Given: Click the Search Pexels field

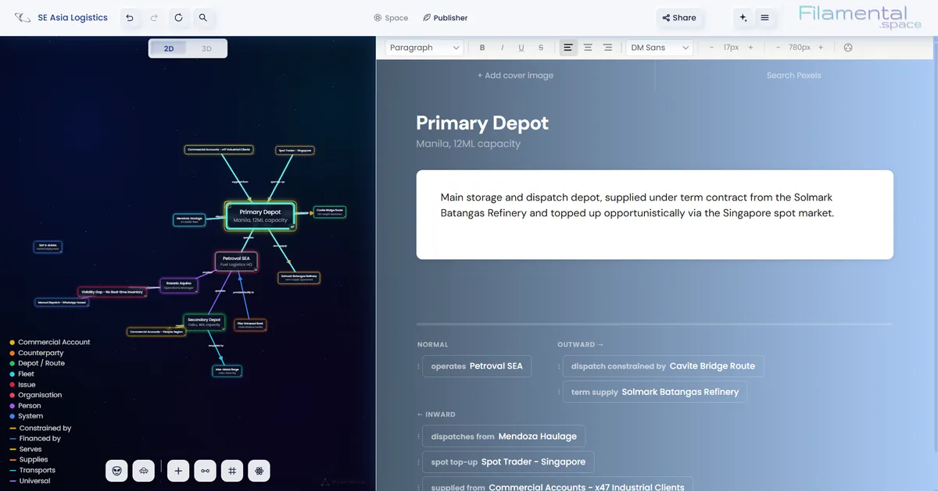Looking at the screenshot, I should pyautogui.click(x=793, y=76).
